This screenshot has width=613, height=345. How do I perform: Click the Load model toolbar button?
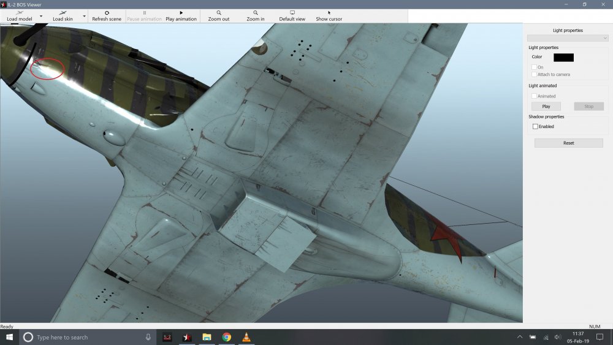(19, 15)
